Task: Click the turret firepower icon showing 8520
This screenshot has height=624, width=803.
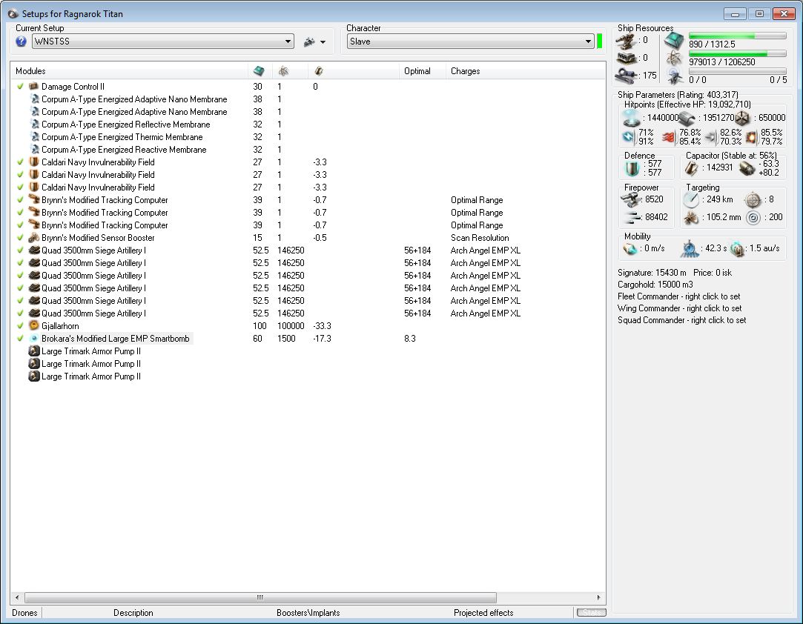Action: [x=632, y=199]
